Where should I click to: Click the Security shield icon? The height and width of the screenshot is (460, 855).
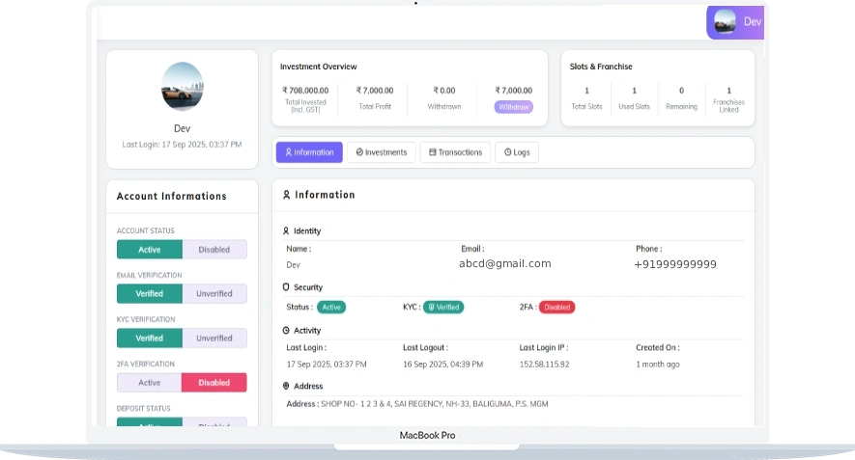coord(286,287)
